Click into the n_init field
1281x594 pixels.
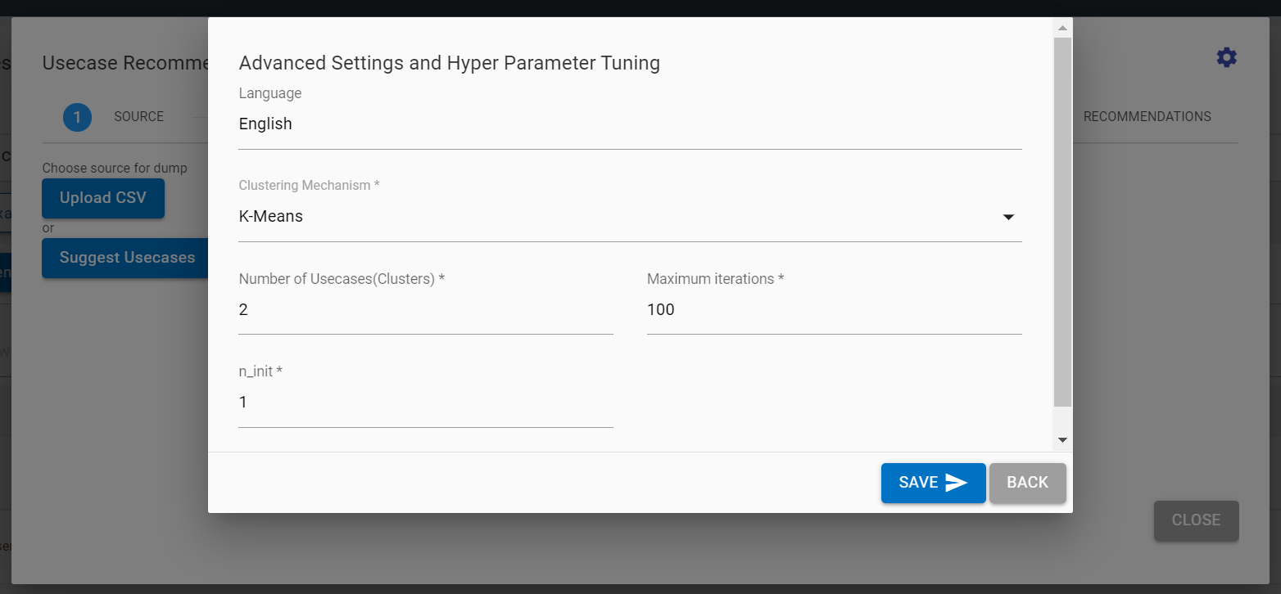pos(425,403)
